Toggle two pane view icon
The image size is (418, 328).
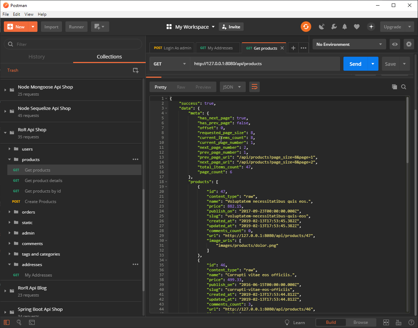(x=386, y=322)
